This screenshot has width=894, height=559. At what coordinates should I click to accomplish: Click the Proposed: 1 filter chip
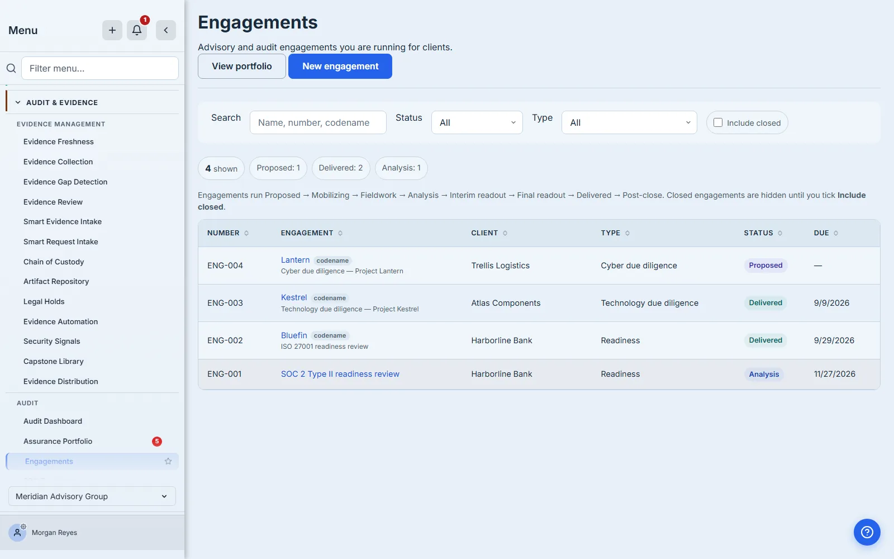(278, 168)
